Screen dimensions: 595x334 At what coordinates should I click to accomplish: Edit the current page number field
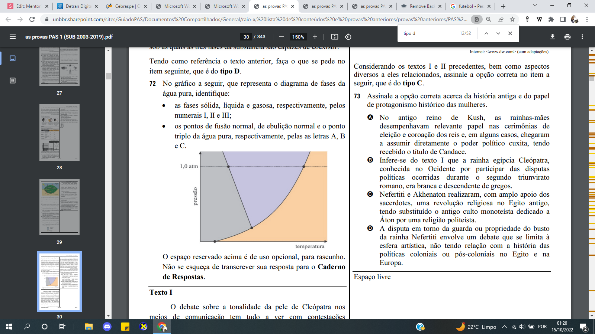coord(246,37)
